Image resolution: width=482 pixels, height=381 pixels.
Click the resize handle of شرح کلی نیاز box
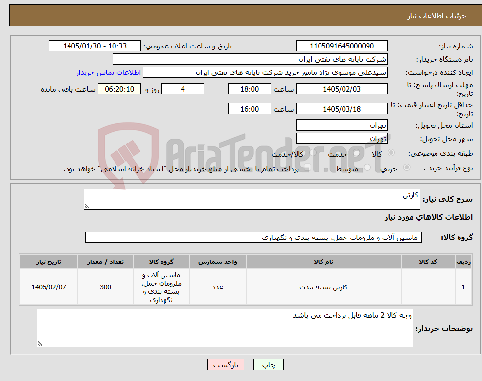(87, 207)
